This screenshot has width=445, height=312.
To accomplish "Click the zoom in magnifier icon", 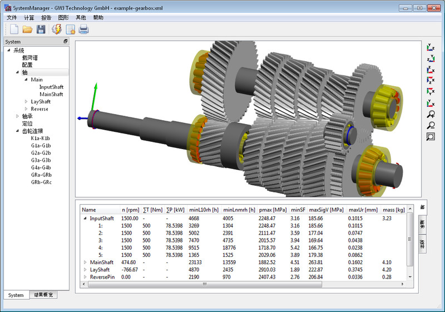I will (431, 114).
